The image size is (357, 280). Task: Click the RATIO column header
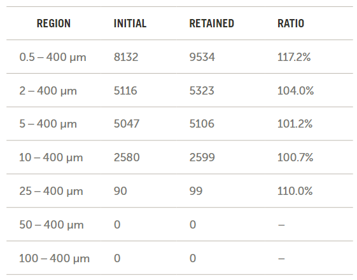point(291,23)
